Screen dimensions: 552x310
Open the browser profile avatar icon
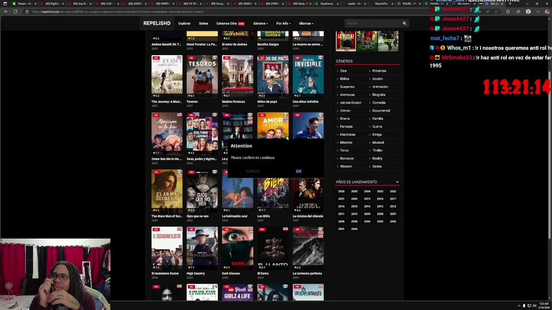pos(528,12)
